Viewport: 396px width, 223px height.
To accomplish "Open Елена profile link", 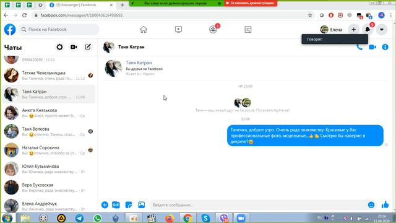I will point(331,30).
